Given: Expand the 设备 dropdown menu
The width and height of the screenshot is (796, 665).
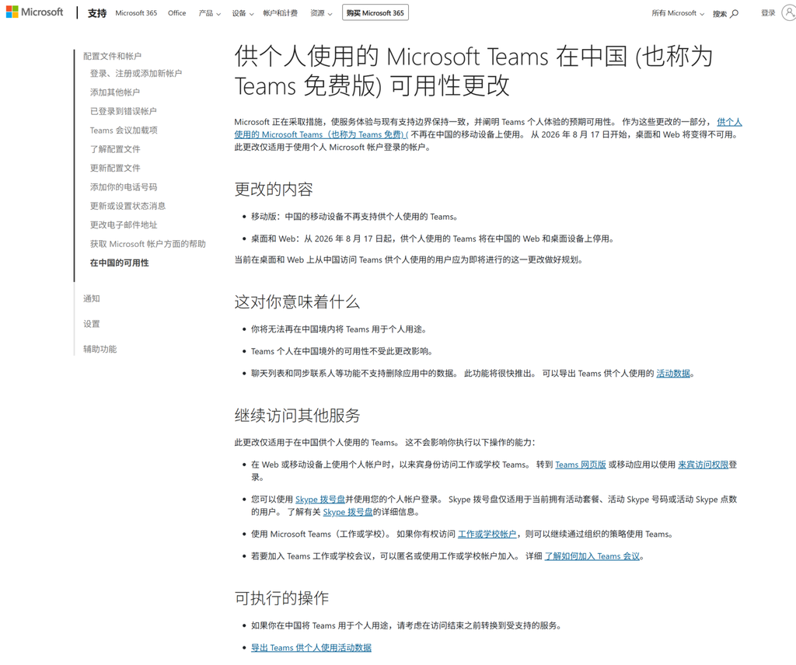Looking at the screenshot, I should coord(243,13).
